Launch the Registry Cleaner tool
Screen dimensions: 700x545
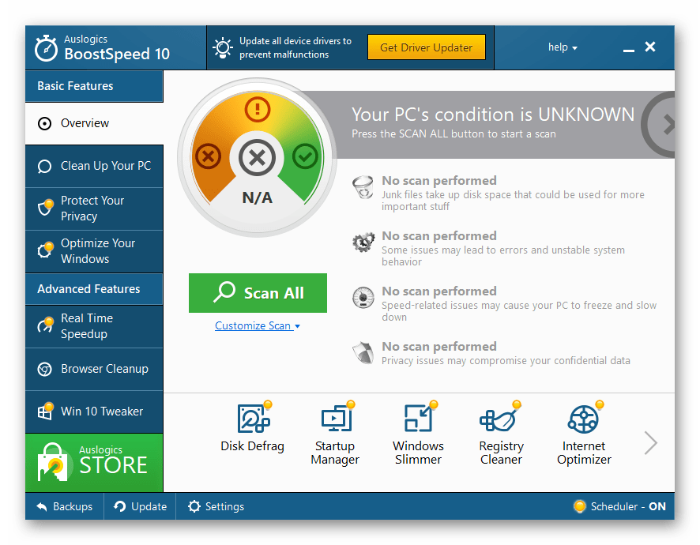pos(502,433)
